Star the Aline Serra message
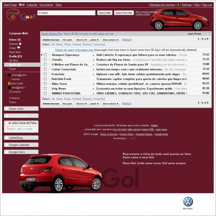Screen dimensions: 216x216 coord(49,84)
